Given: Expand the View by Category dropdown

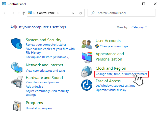Looking at the screenshot, I should pos(139,27).
